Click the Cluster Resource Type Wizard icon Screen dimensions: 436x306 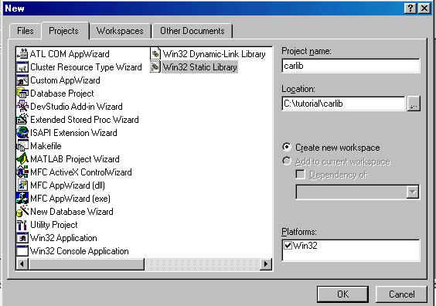point(22,67)
